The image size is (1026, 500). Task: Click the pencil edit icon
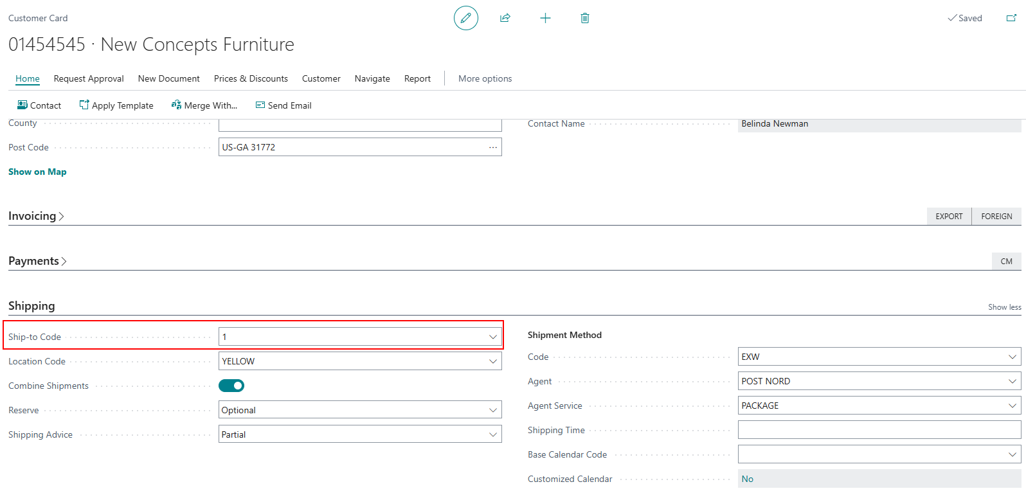466,18
